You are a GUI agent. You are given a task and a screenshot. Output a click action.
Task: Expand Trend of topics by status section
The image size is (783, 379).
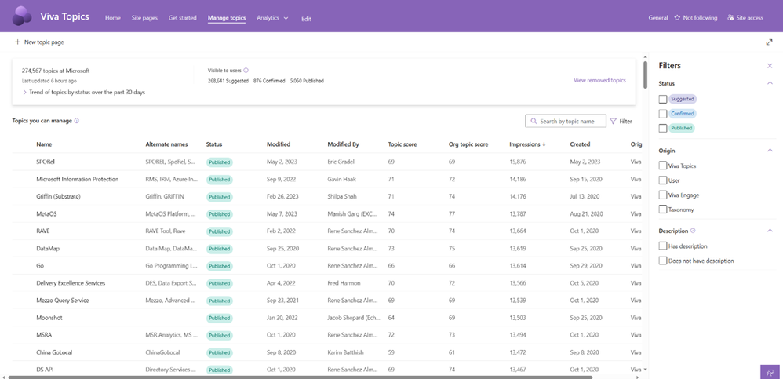coord(25,92)
